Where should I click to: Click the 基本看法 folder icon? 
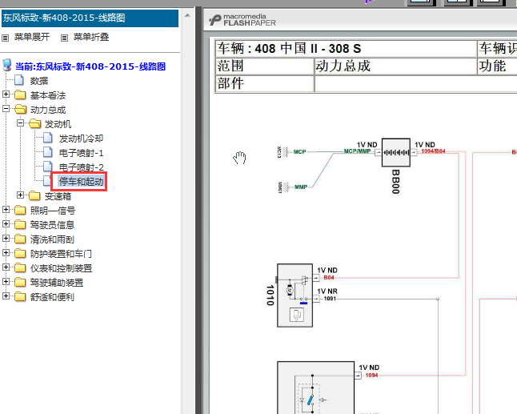click(20, 95)
